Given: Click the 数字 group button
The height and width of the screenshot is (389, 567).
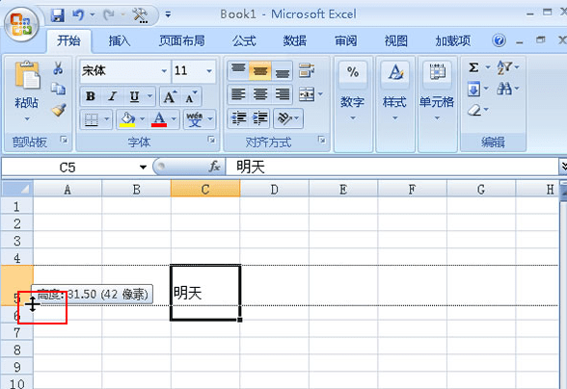Looking at the screenshot, I should 353,91.
